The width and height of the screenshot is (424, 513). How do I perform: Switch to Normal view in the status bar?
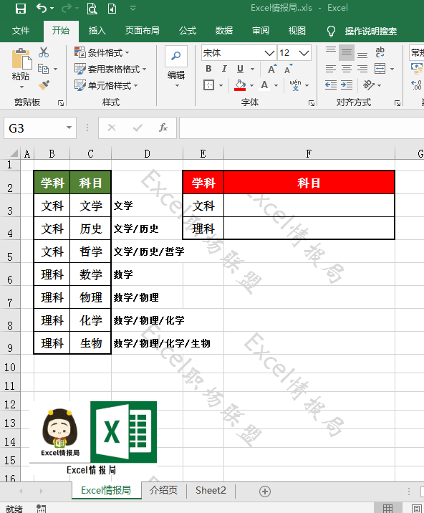387,509
